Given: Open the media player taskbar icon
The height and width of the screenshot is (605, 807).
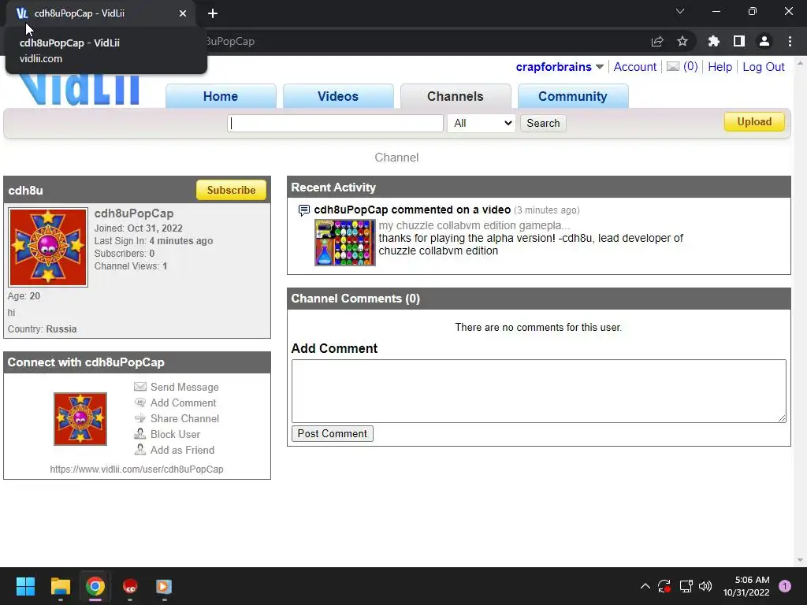Looking at the screenshot, I should [x=164, y=586].
